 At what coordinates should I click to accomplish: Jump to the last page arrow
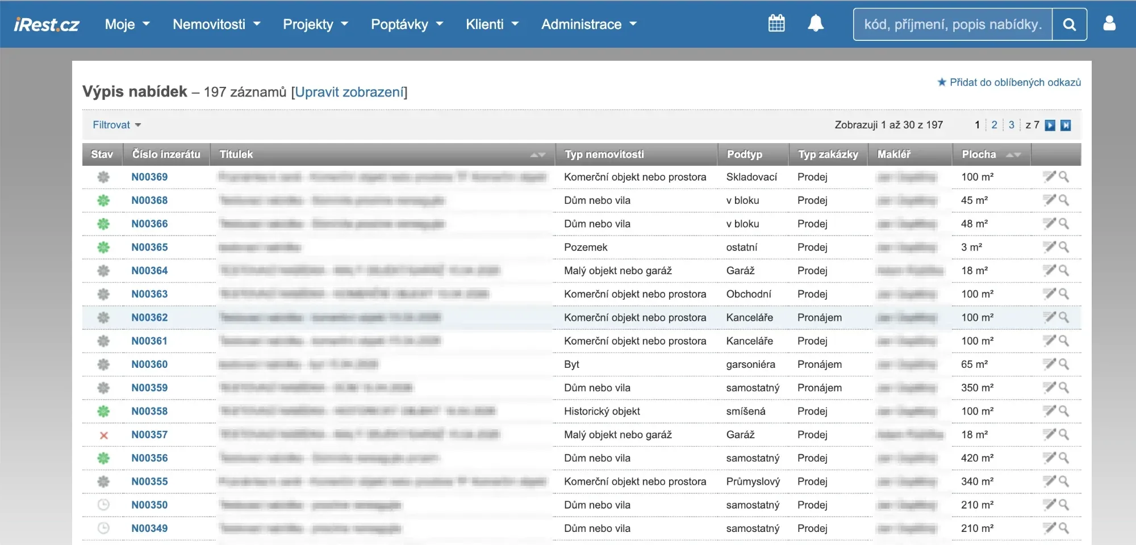(x=1066, y=125)
